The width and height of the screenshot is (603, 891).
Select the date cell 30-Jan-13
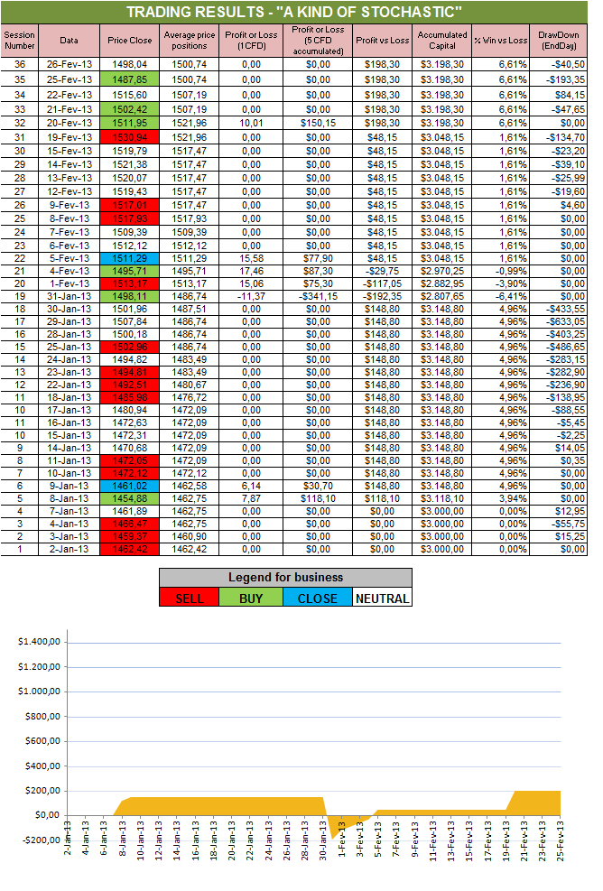(x=69, y=309)
